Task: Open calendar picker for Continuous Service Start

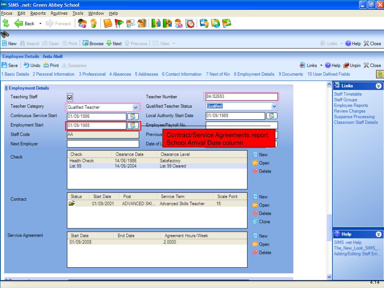Action: tap(133, 116)
